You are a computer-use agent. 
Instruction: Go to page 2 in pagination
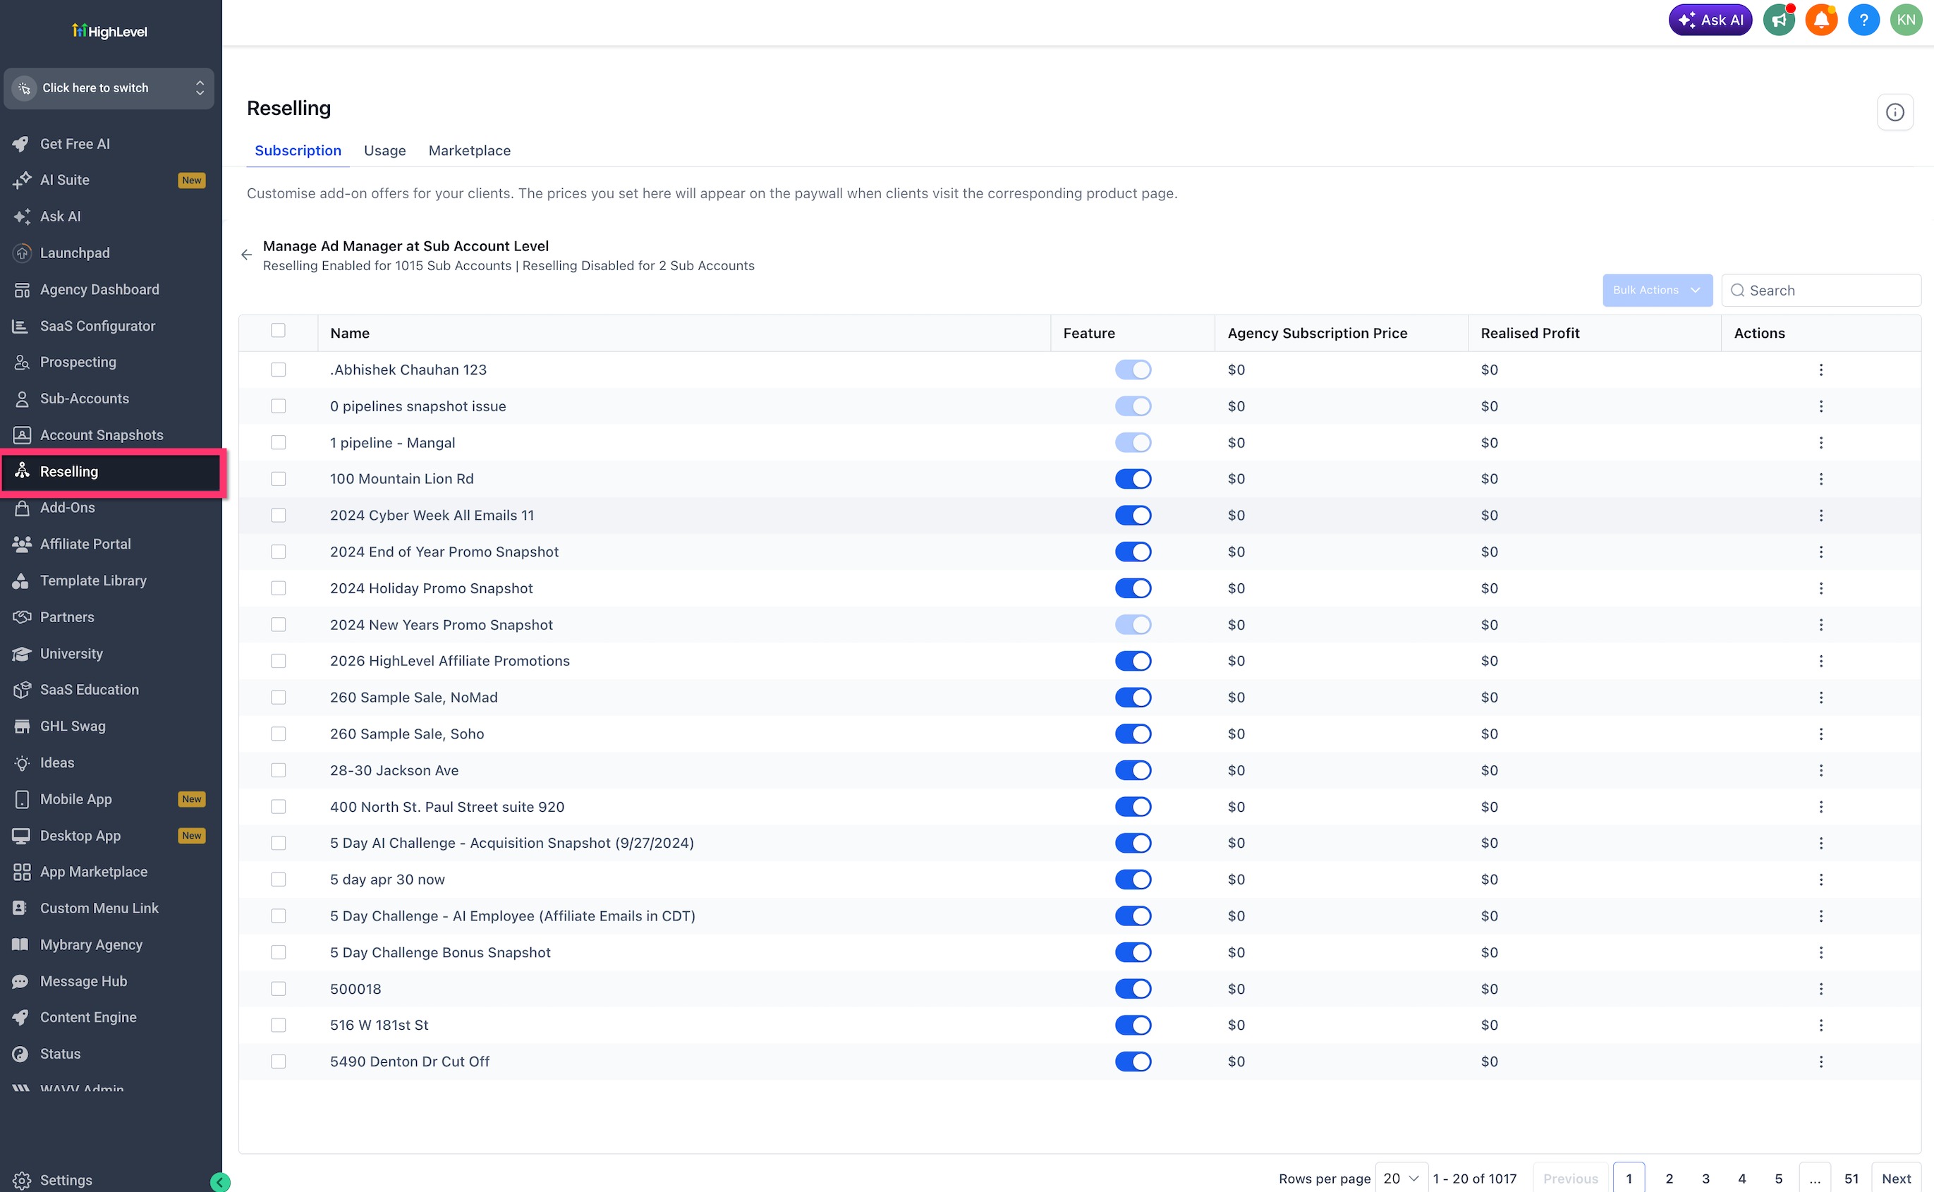1668,1179
